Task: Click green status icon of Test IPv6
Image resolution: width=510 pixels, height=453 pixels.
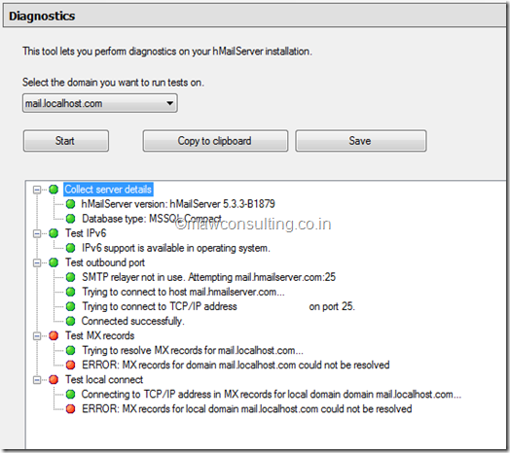Action: point(54,233)
